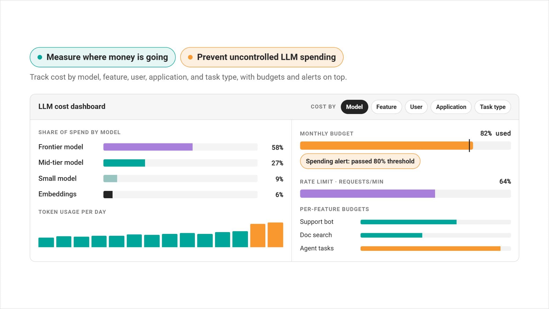The height and width of the screenshot is (309, 549).
Task: Switch cost view to Feature
Action: [x=386, y=107]
